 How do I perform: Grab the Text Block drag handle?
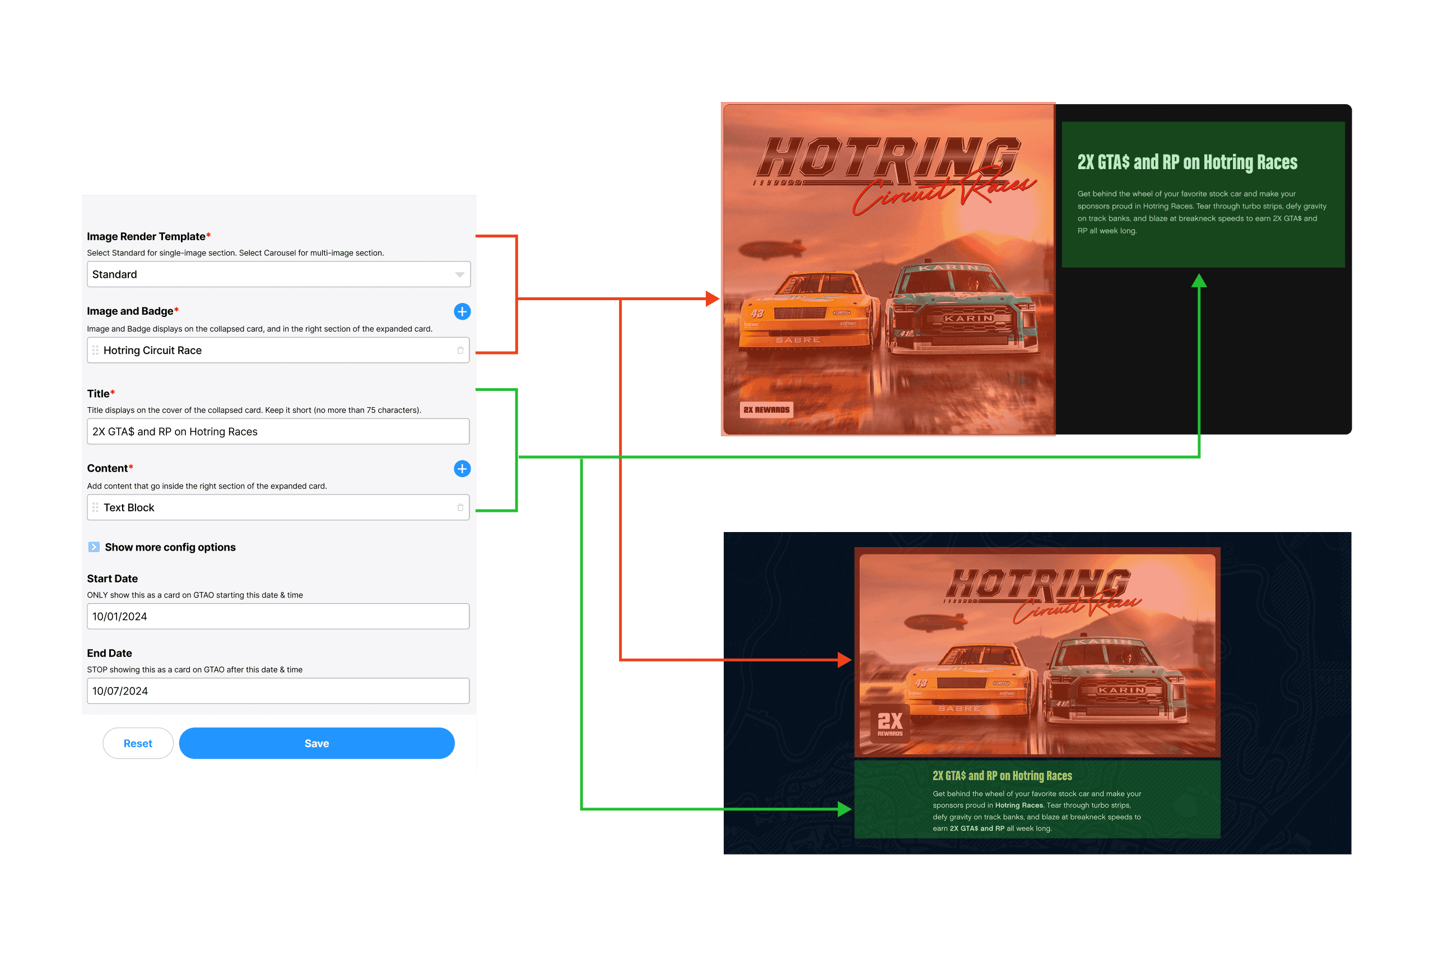point(95,507)
